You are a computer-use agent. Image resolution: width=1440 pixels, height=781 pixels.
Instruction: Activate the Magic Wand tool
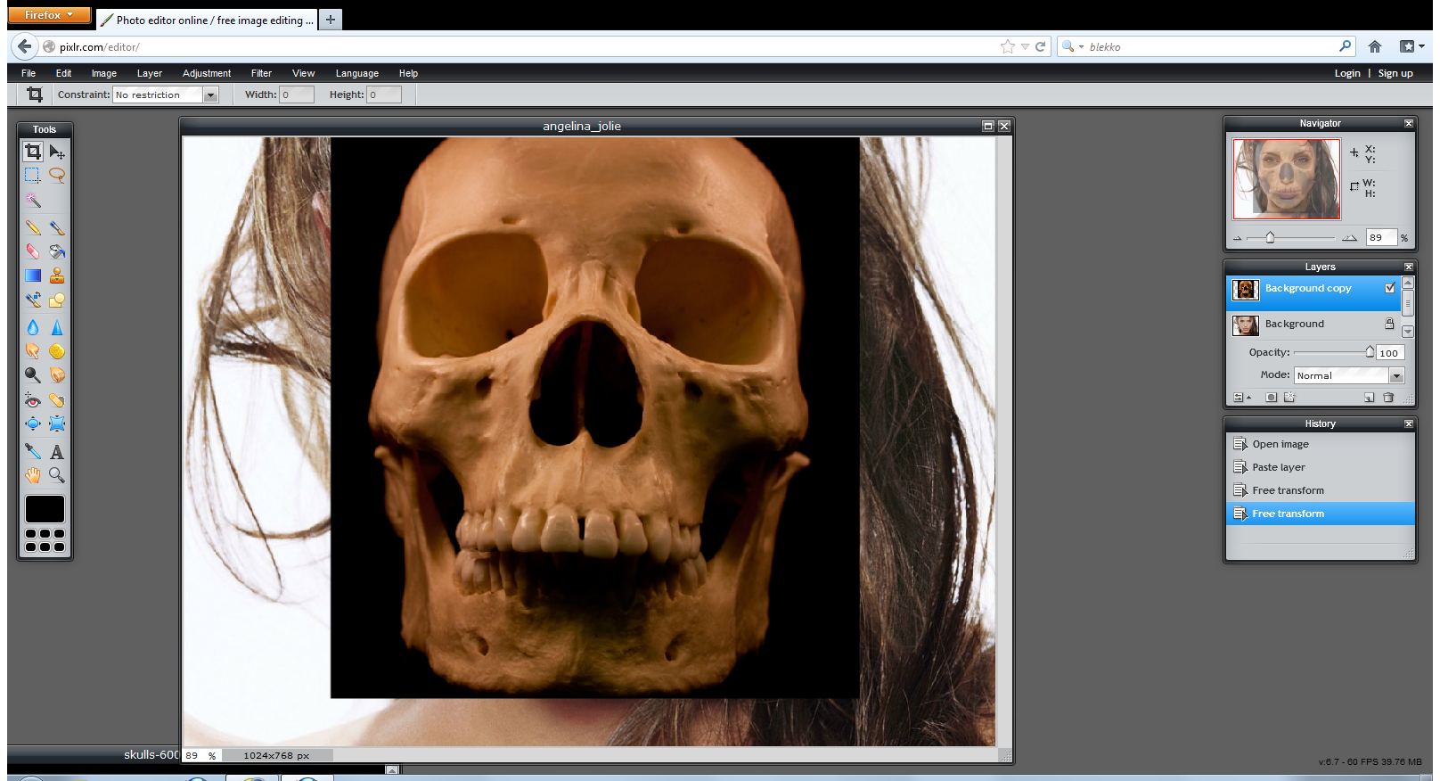(x=33, y=200)
